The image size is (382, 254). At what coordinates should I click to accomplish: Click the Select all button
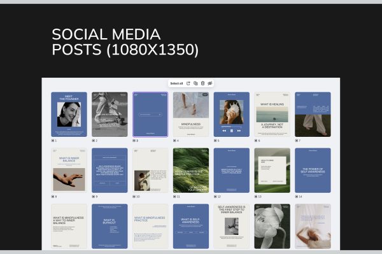point(176,83)
